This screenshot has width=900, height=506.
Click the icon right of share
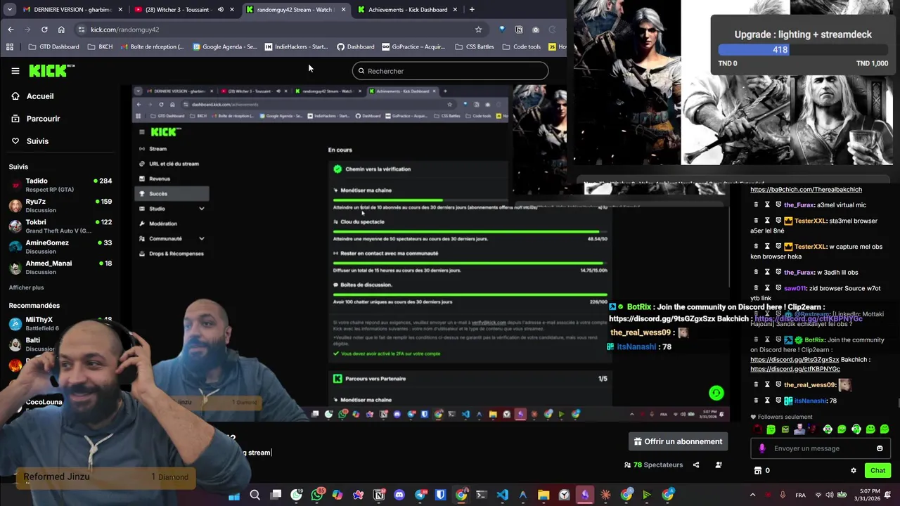pos(718,465)
